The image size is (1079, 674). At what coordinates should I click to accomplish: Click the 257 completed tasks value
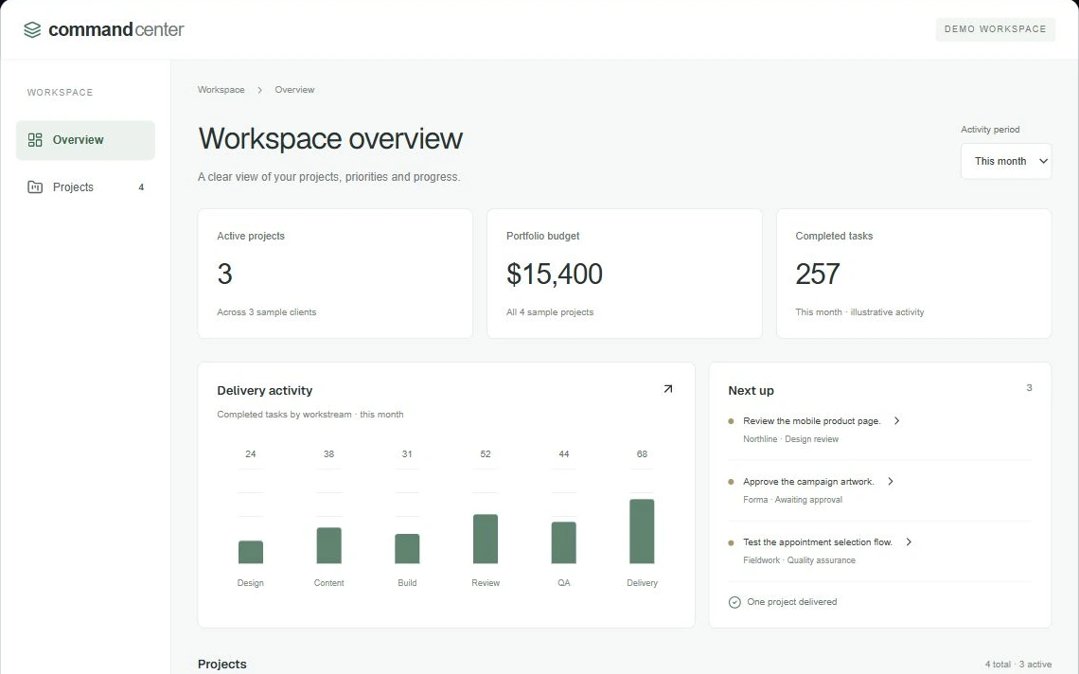click(x=818, y=274)
